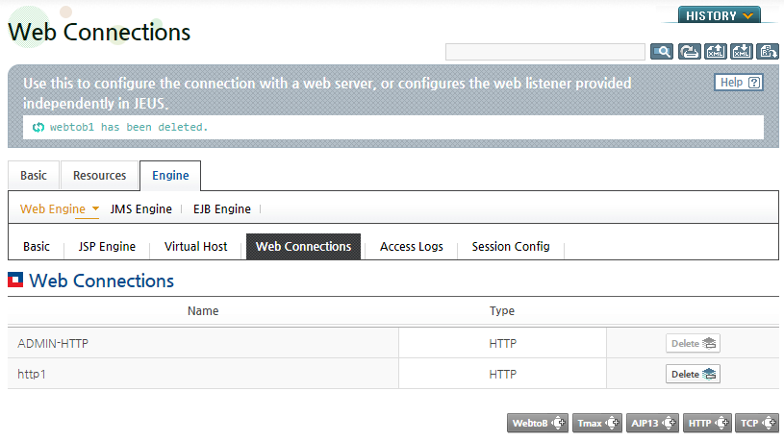
Task: Go to JMS Engine
Action: tap(141, 208)
